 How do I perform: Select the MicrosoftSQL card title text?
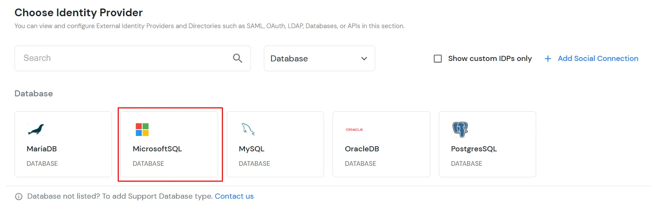coord(158,149)
